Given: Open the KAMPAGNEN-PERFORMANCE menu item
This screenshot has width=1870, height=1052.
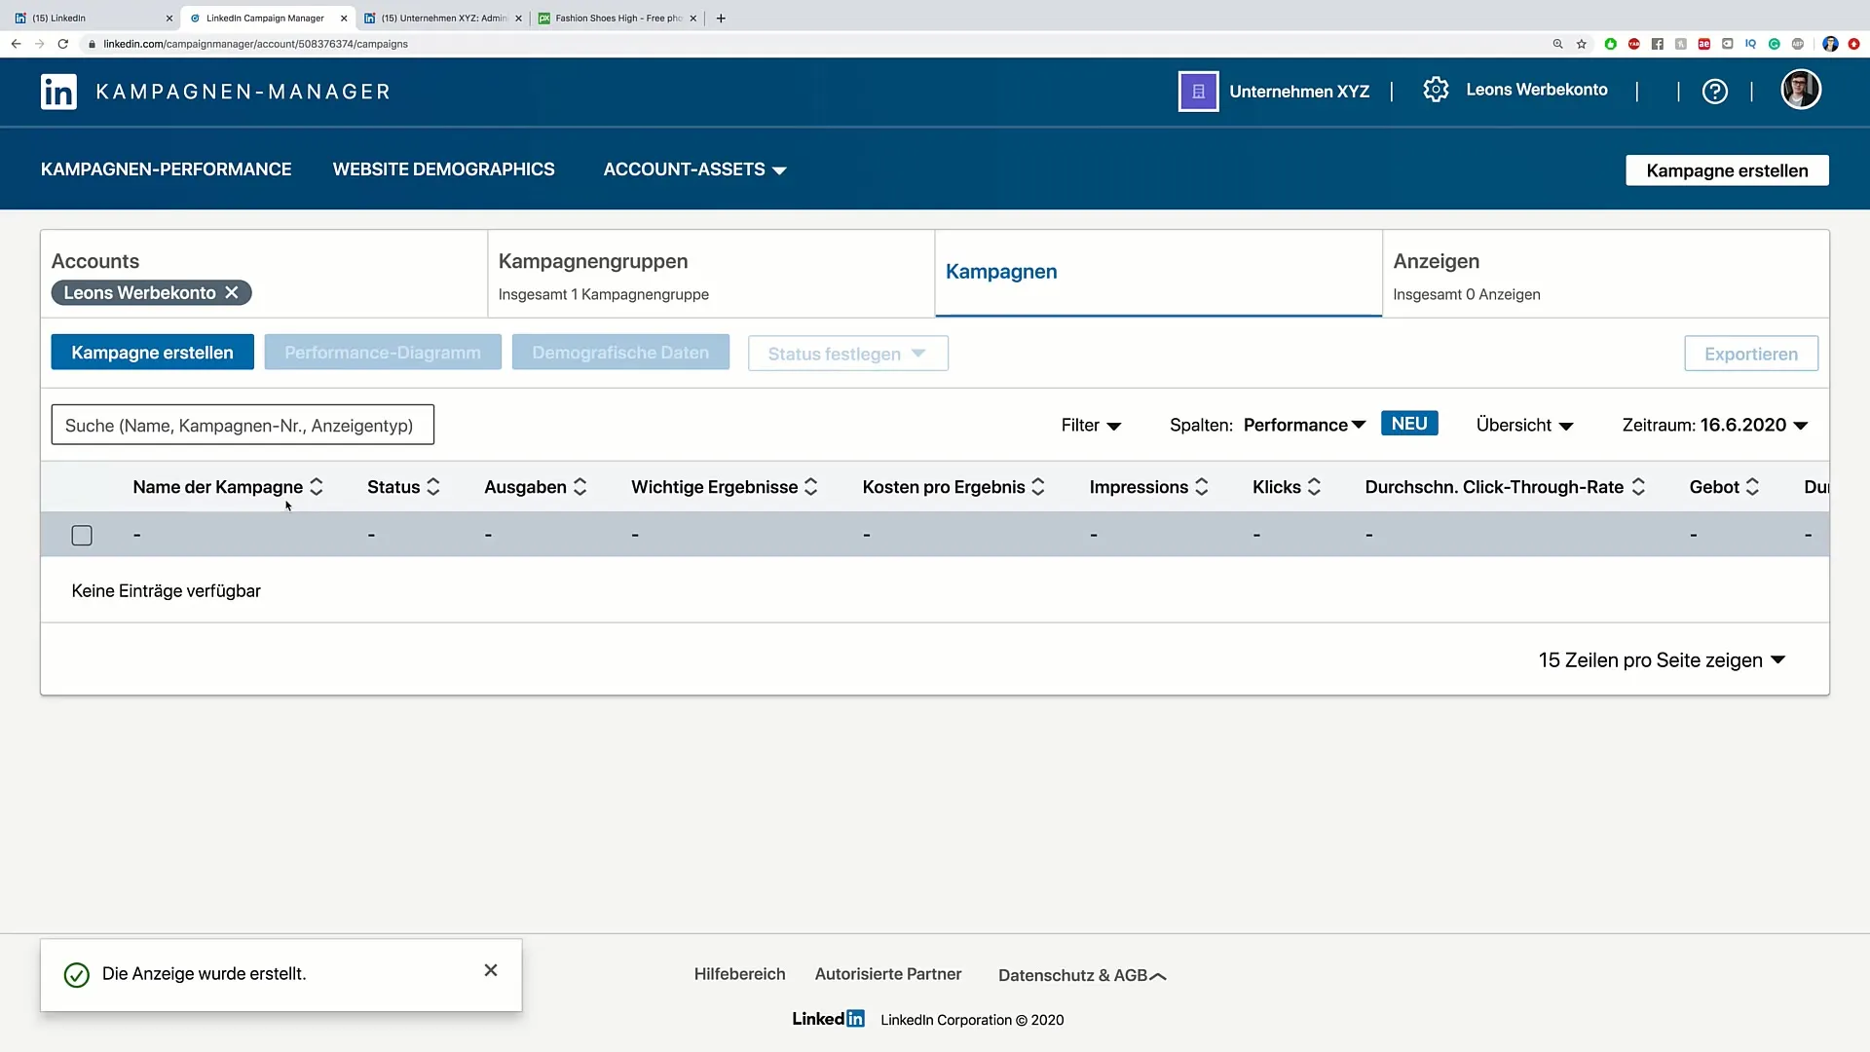Looking at the screenshot, I should click(166, 169).
